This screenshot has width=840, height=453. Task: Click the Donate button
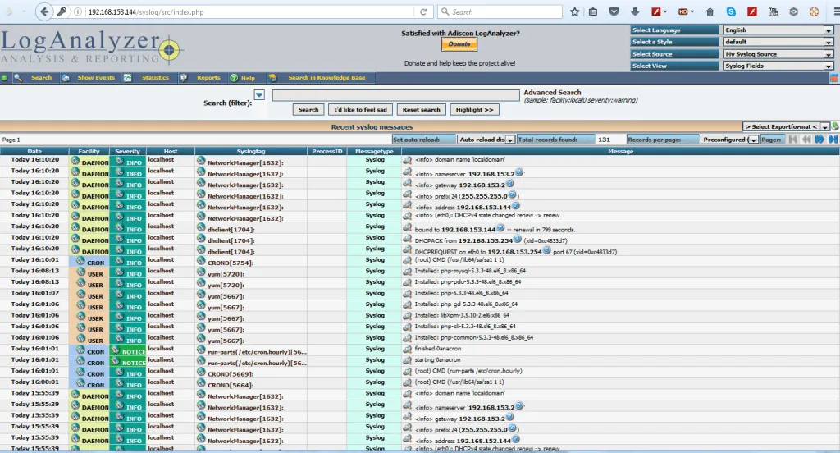pyautogui.click(x=459, y=44)
